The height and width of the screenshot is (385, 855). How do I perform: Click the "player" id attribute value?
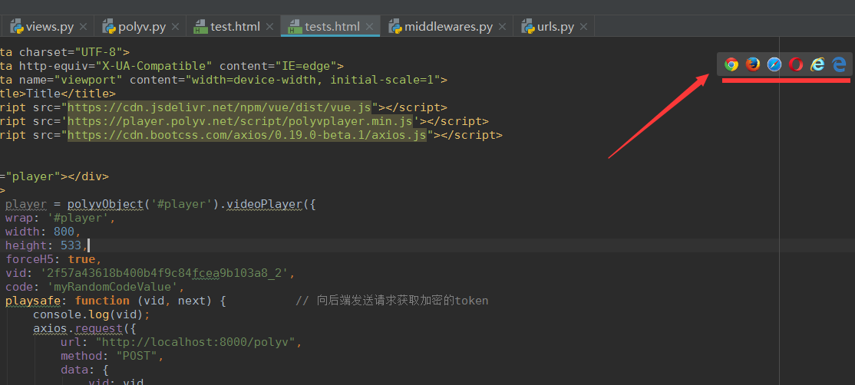pos(33,177)
